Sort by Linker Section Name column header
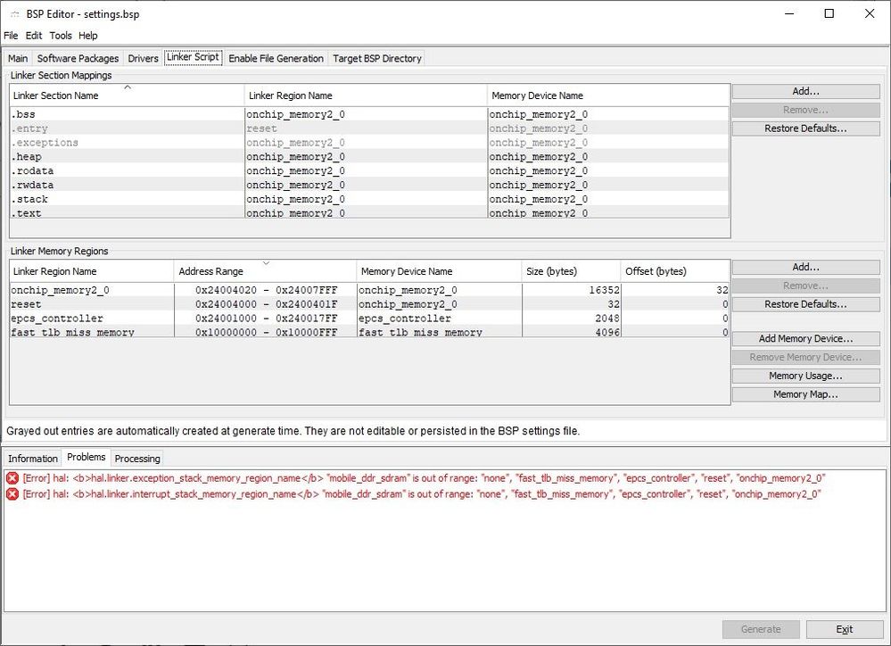This screenshot has height=646, width=891. (x=127, y=95)
